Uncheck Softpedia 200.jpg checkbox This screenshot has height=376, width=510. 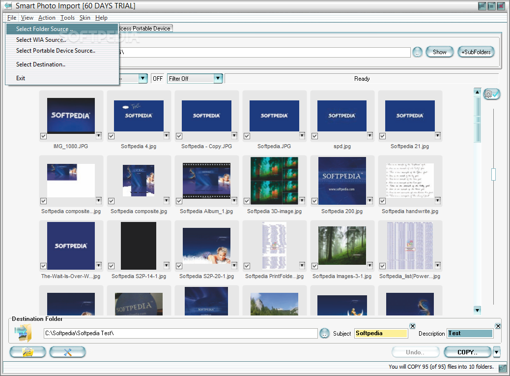(314, 201)
